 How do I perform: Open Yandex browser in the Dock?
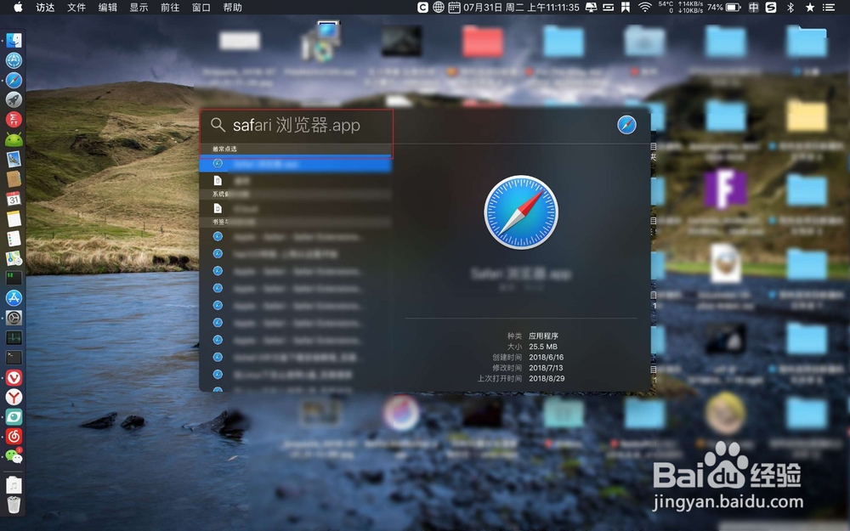pyautogui.click(x=14, y=397)
